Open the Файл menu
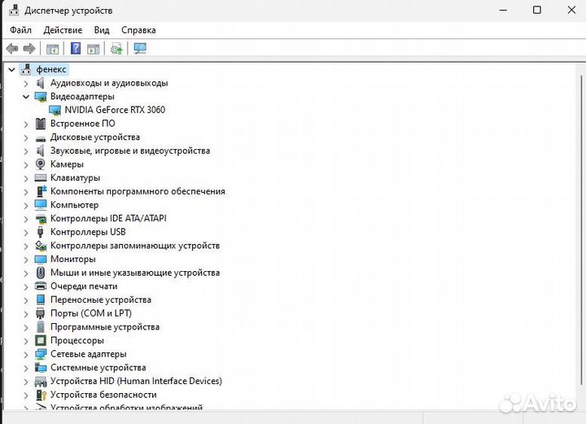This screenshot has height=424, width=586. (20, 30)
